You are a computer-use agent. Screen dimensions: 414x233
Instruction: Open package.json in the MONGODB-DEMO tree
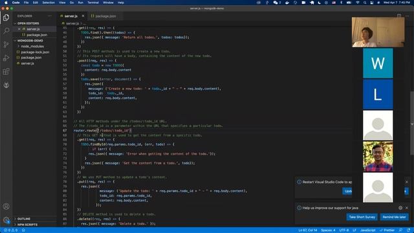click(x=31, y=58)
